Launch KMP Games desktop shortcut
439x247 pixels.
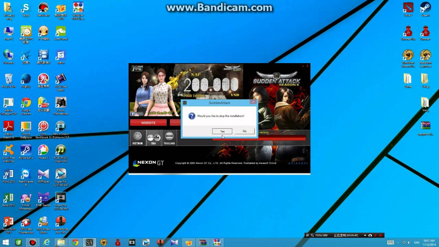[43, 200]
